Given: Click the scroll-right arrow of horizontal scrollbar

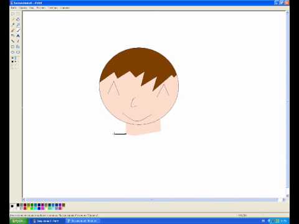Looking at the screenshot, I should point(283,200).
